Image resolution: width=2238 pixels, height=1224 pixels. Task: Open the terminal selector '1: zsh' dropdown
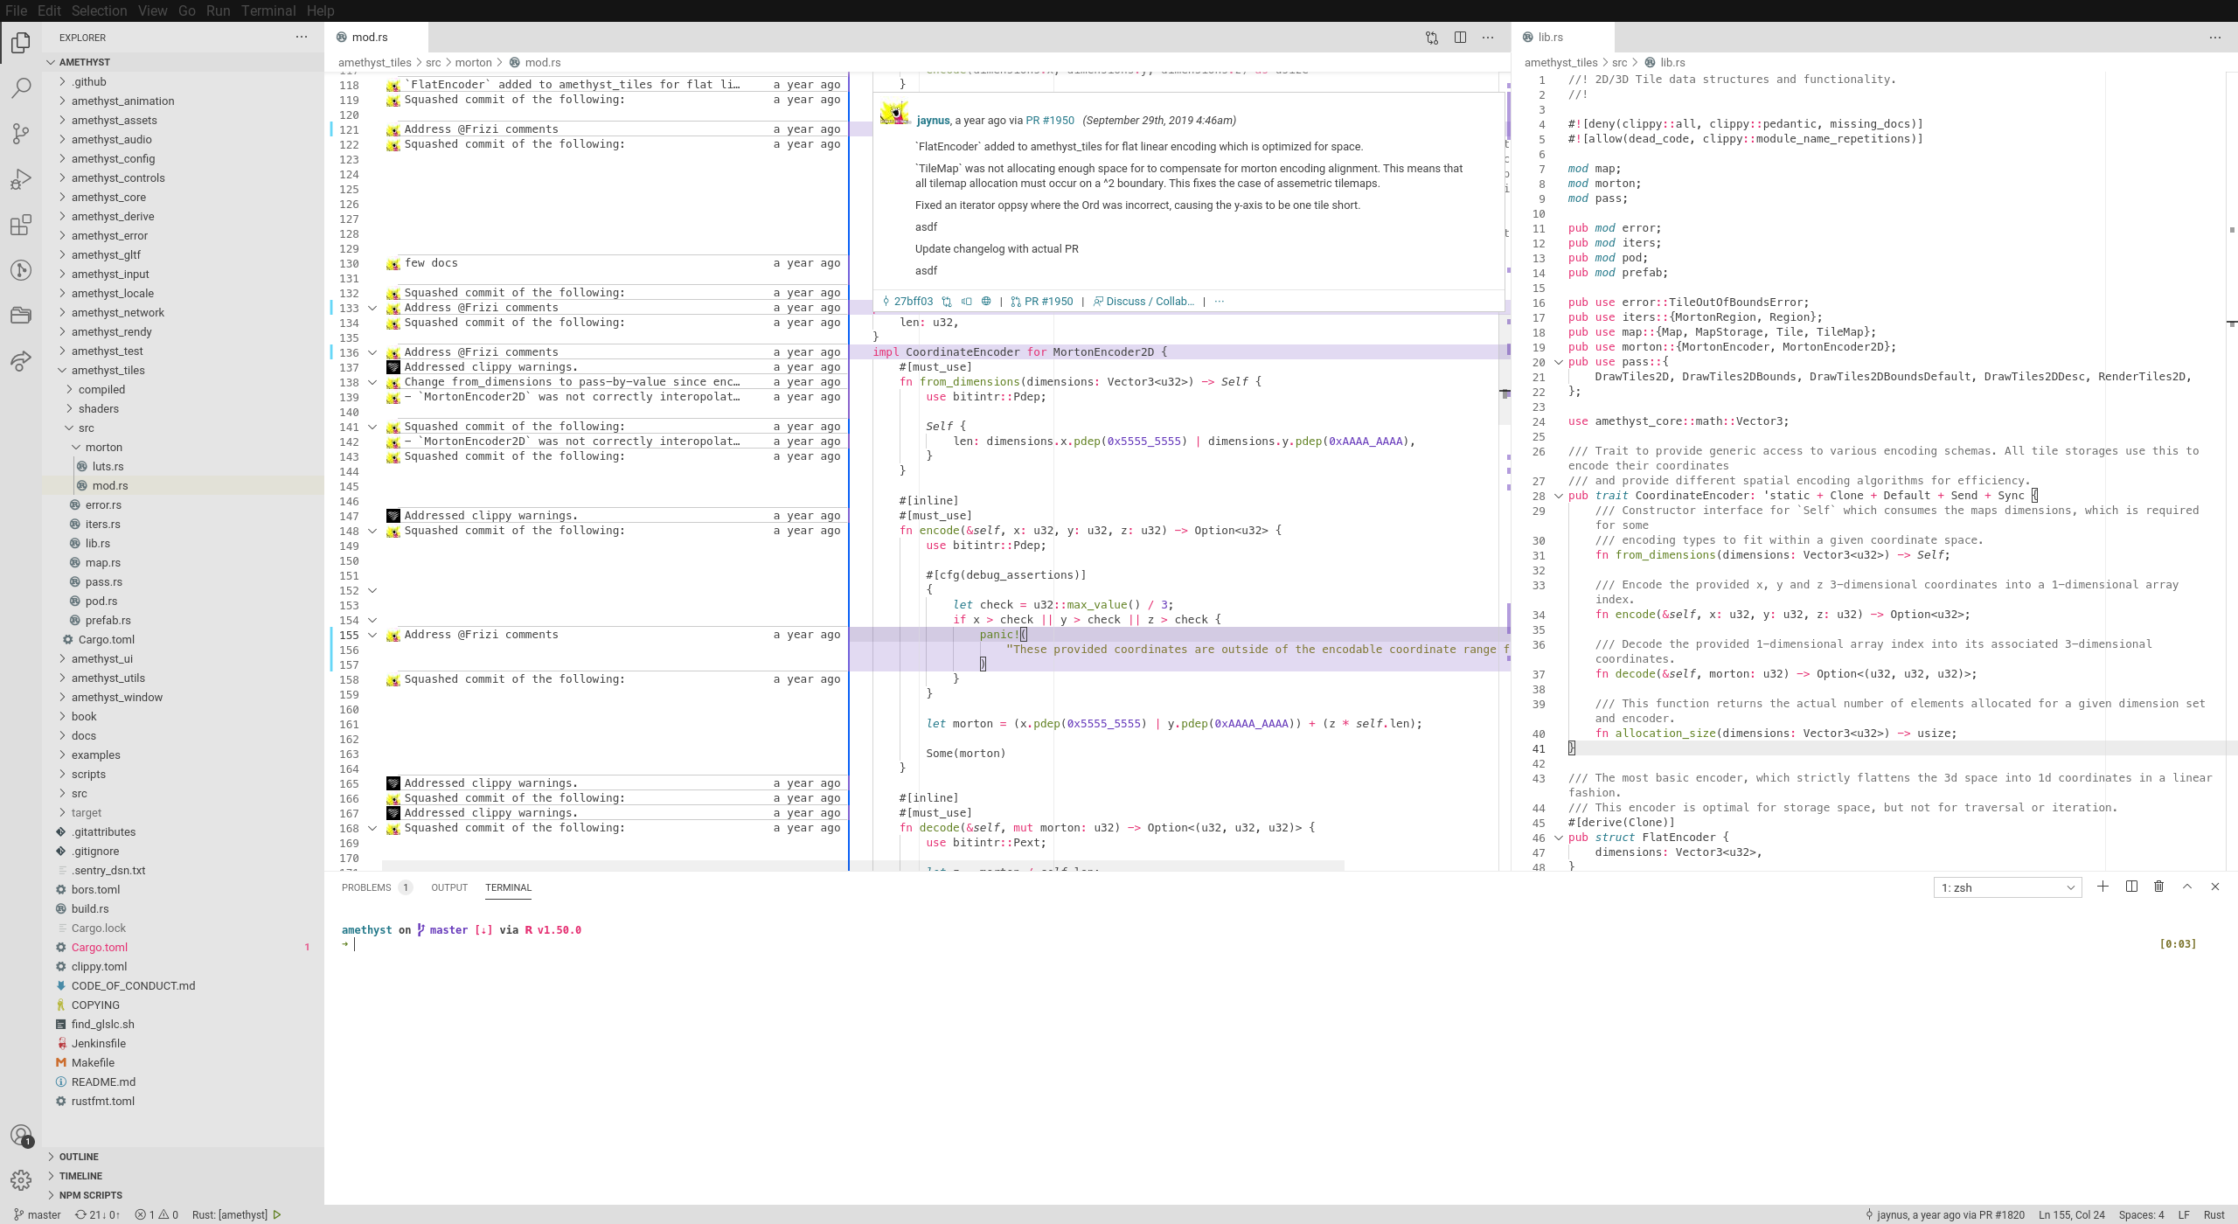(x=2007, y=887)
